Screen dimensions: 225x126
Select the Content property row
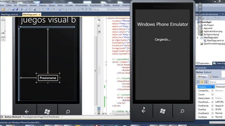point(211,87)
